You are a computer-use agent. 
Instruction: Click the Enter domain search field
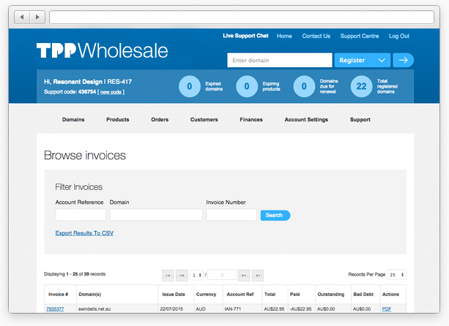[279, 60]
